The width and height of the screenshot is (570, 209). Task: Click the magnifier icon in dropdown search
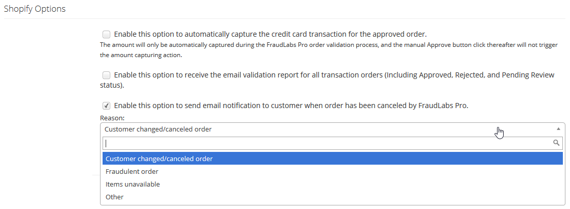pyautogui.click(x=556, y=143)
